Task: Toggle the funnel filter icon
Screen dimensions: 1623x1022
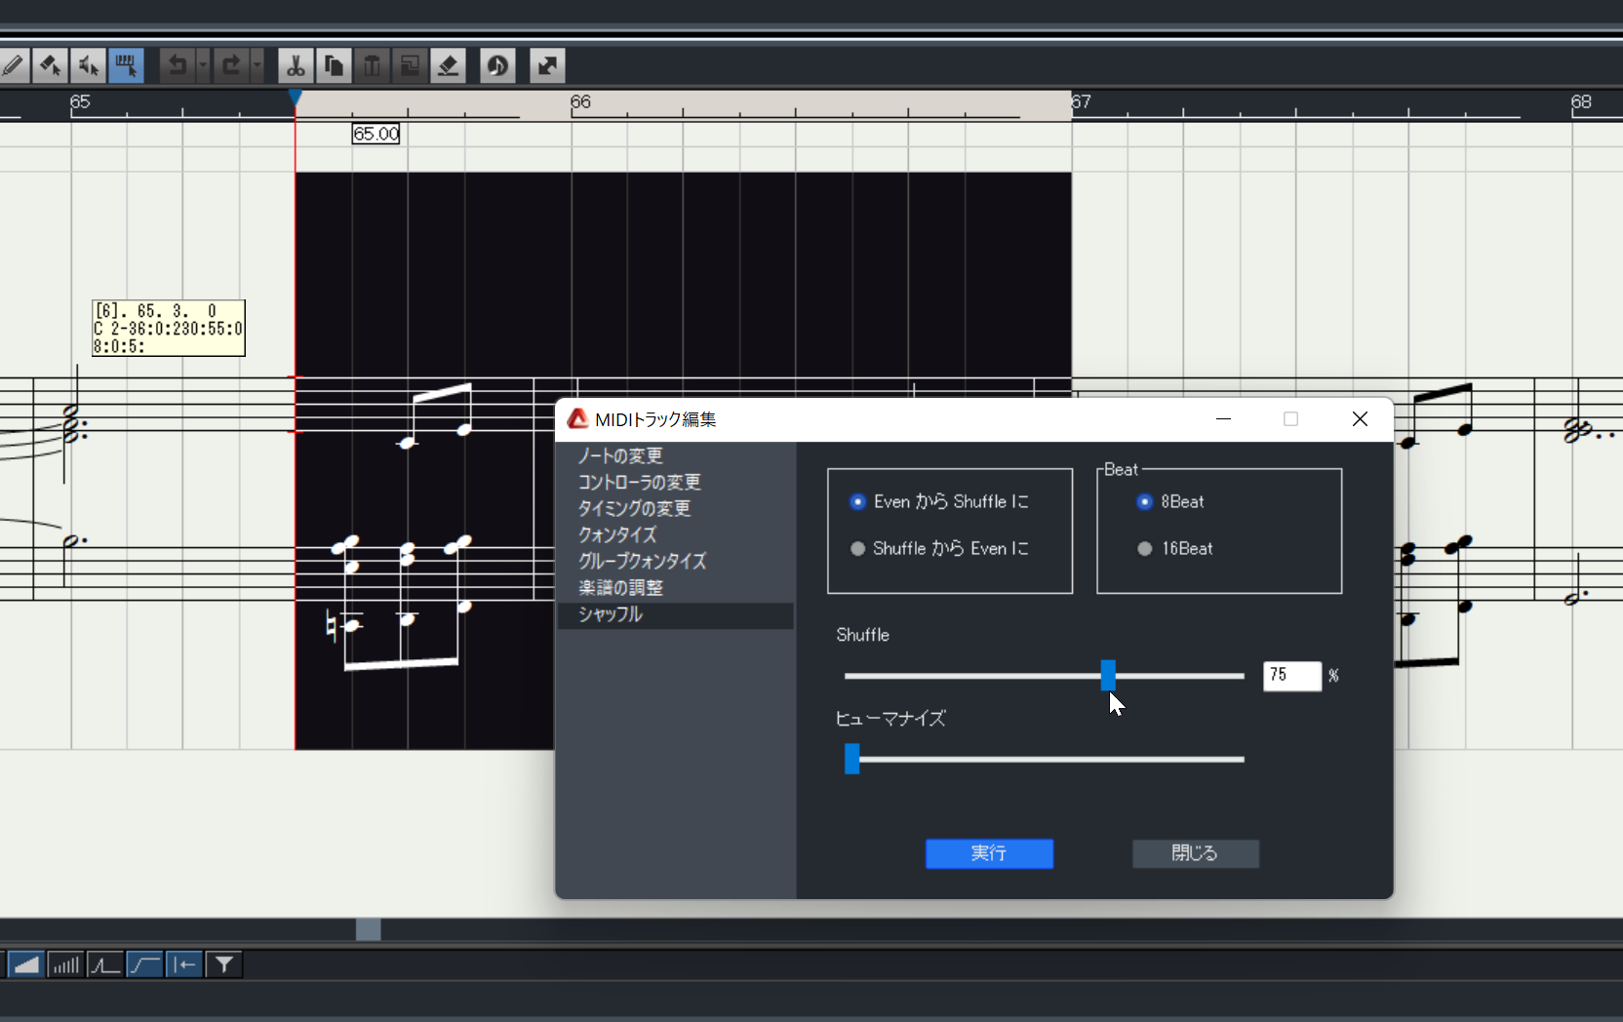Action: [x=224, y=964]
